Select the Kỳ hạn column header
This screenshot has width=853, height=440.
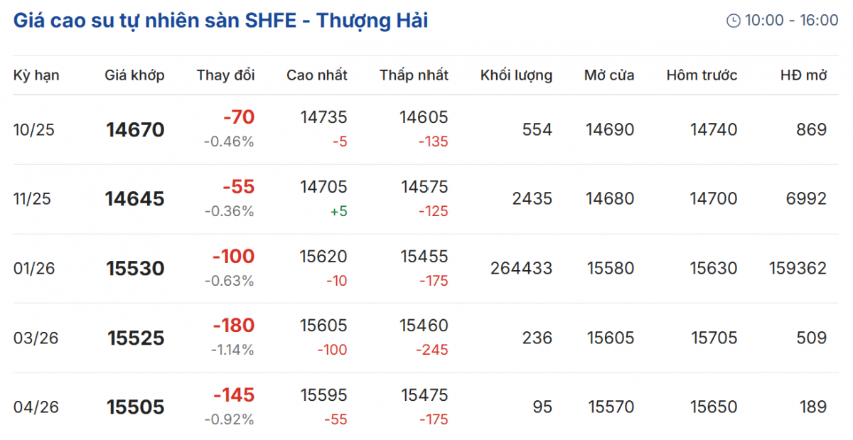click(x=36, y=75)
